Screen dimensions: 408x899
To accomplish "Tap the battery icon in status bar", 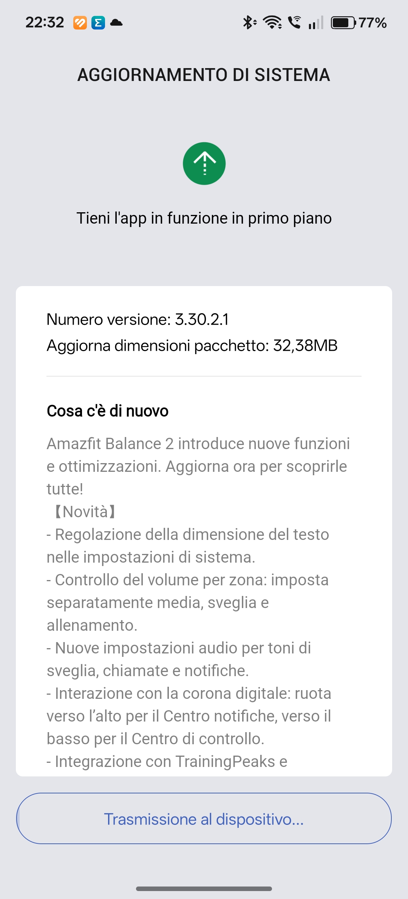I will 343,23.
